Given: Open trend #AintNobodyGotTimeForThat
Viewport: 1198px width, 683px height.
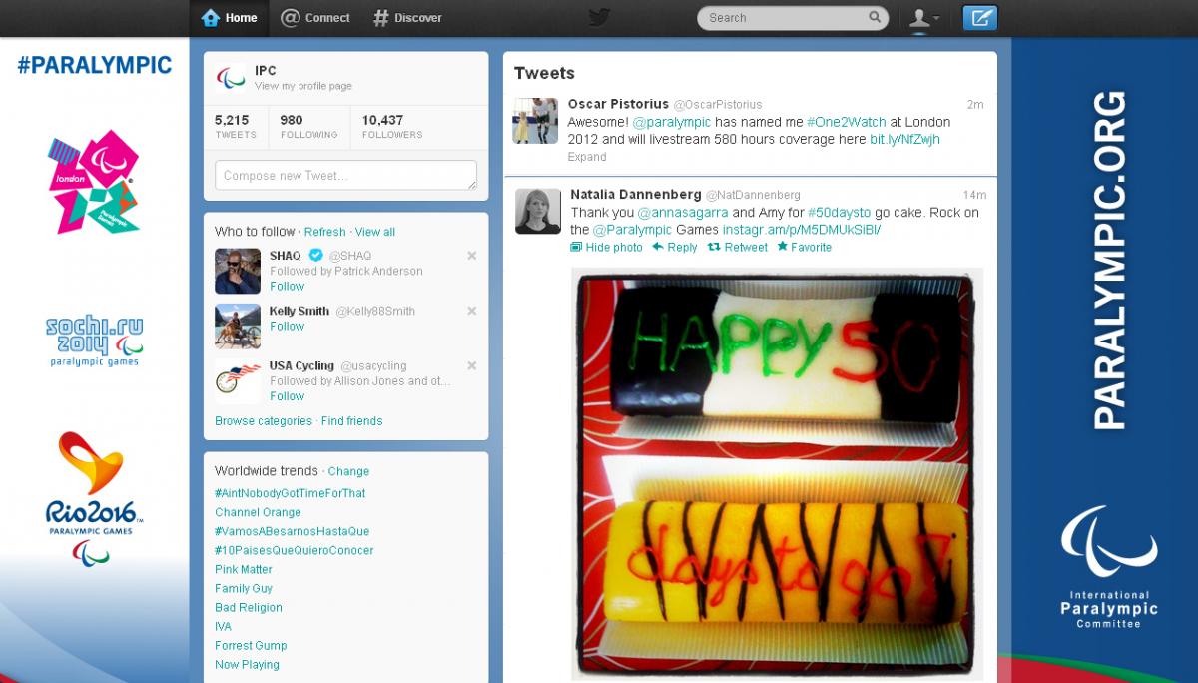Looking at the screenshot, I should click(x=291, y=493).
